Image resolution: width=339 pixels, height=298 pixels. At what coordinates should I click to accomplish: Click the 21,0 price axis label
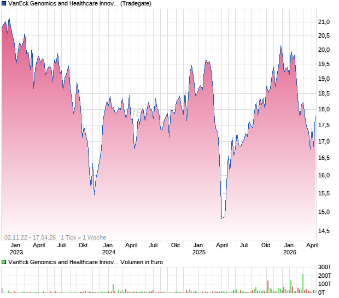(x=324, y=22)
